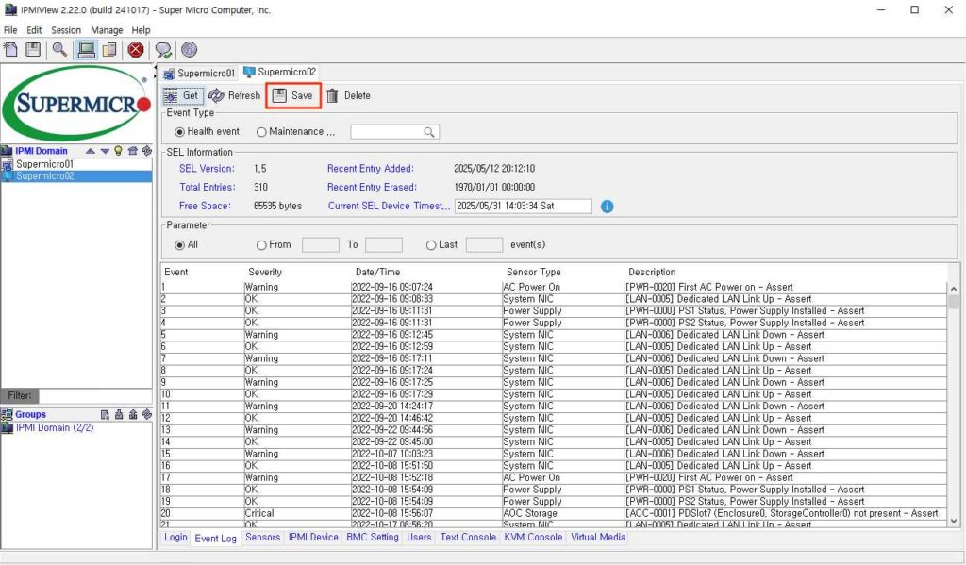Click the speech bubble with green check icon
966x565 pixels.
click(163, 50)
